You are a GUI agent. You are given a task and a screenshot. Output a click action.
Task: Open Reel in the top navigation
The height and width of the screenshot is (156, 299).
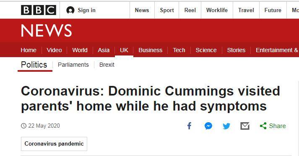190,10
